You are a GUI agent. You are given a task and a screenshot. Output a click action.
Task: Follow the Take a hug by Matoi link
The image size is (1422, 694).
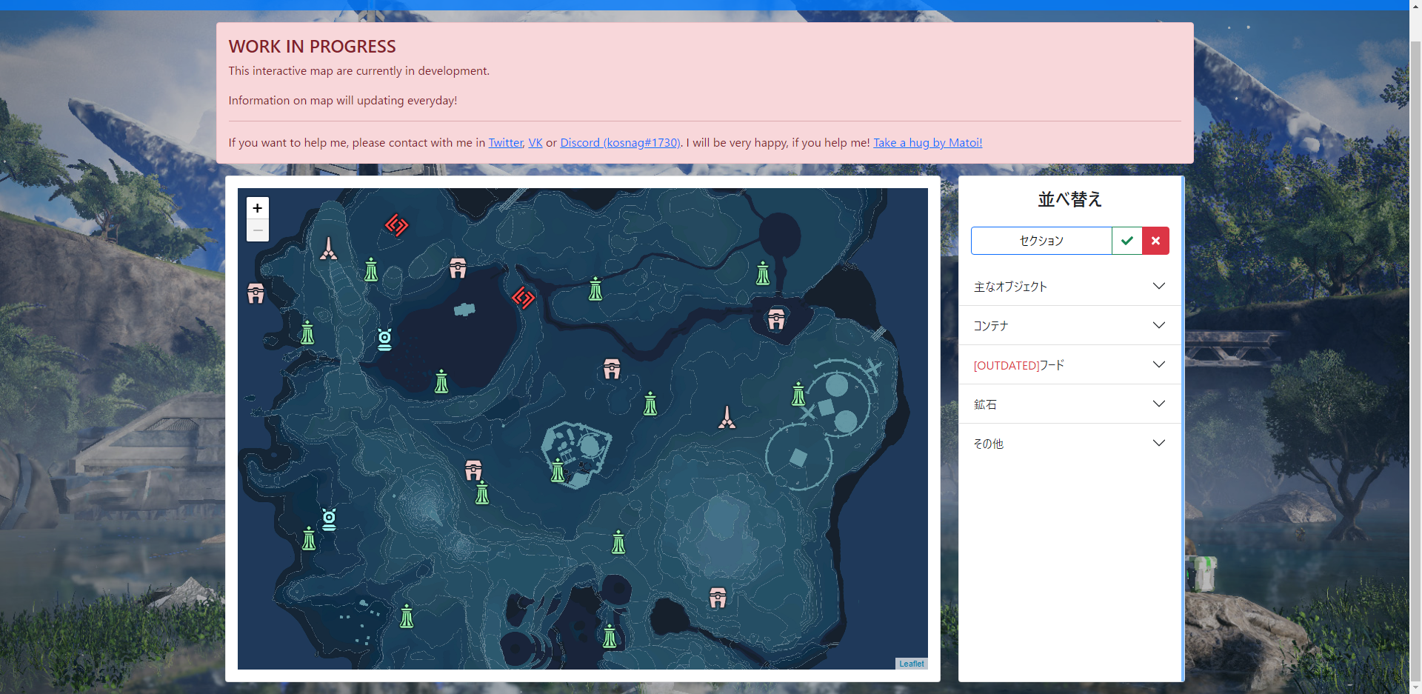928,142
